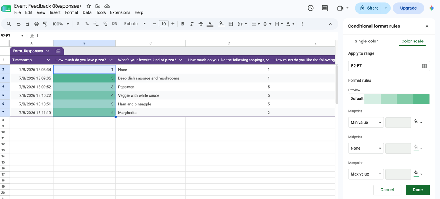Open the Maxpoint Max value dropdown
The height and width of the screenshot is (199, 440).
pyautogui.click(x=366, y=174)
